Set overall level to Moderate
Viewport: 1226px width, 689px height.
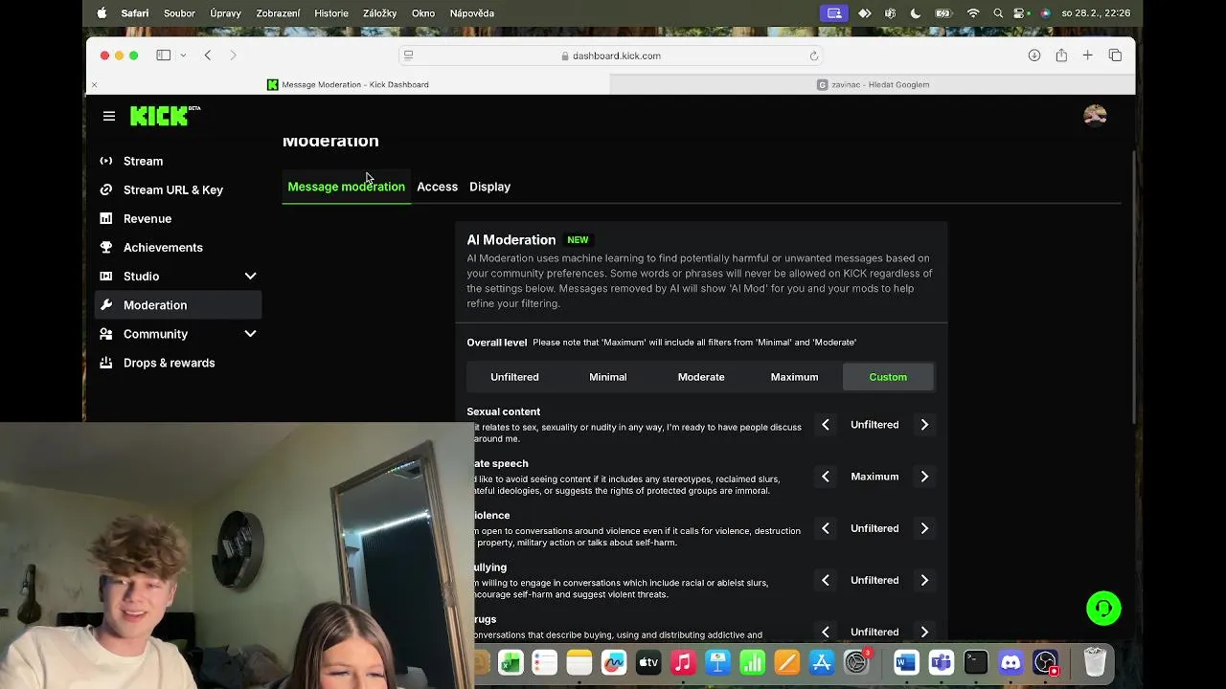tap(701, 377)
